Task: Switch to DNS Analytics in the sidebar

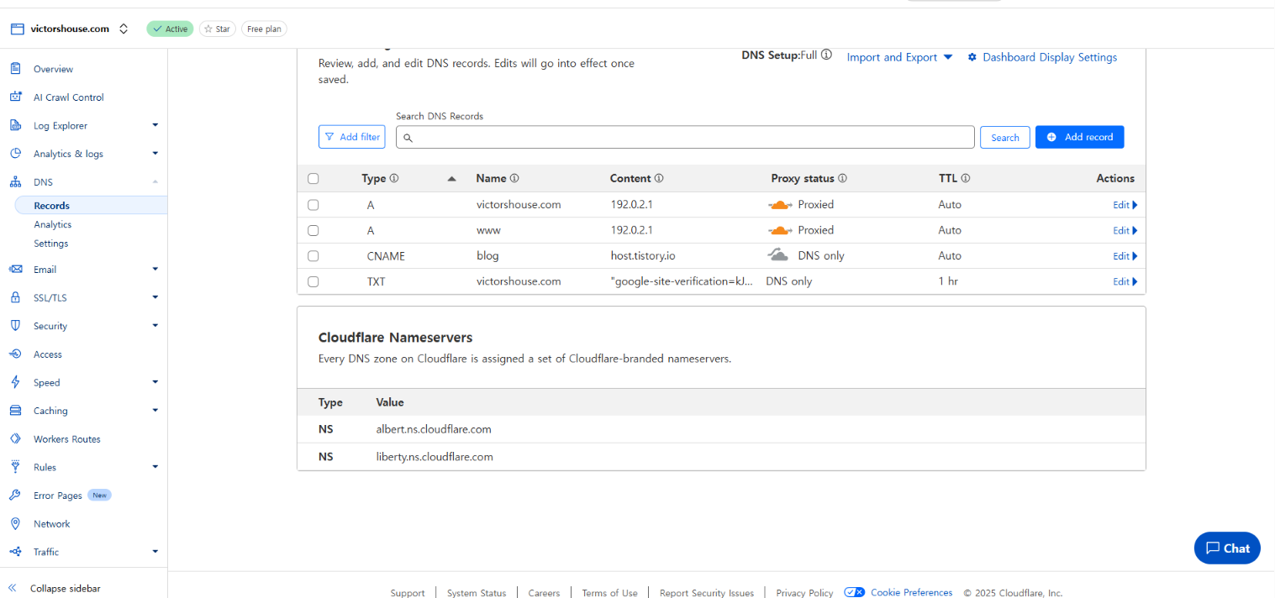Action: [x=52, y=224]
